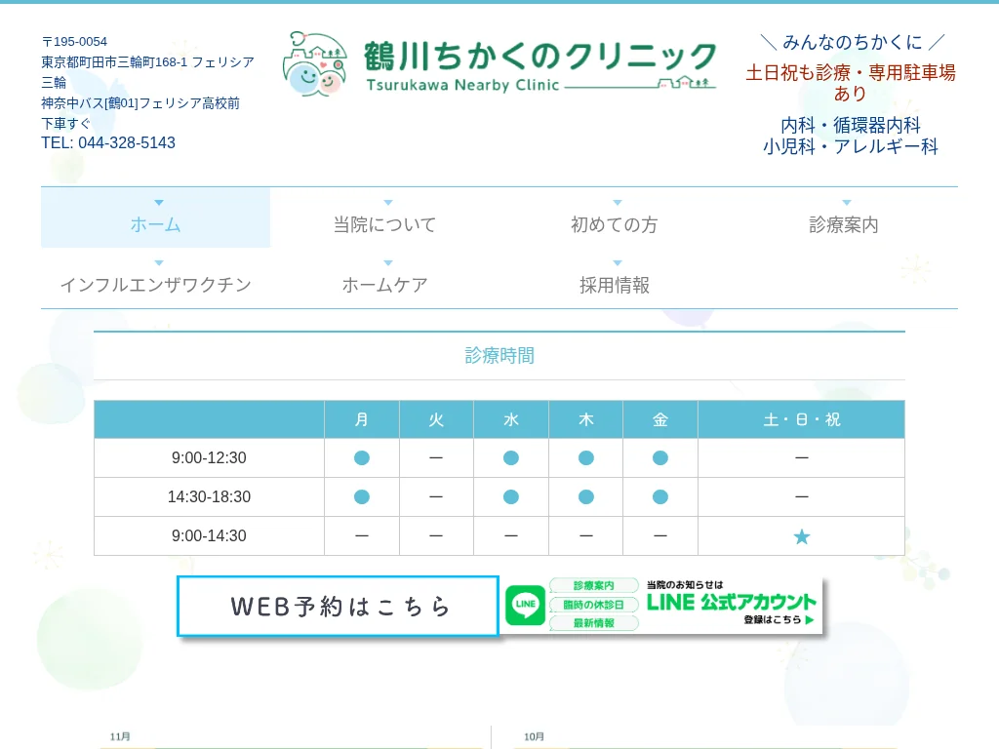Click the arrow above ホームケア

pyautogui.click(x=388, y=263)
